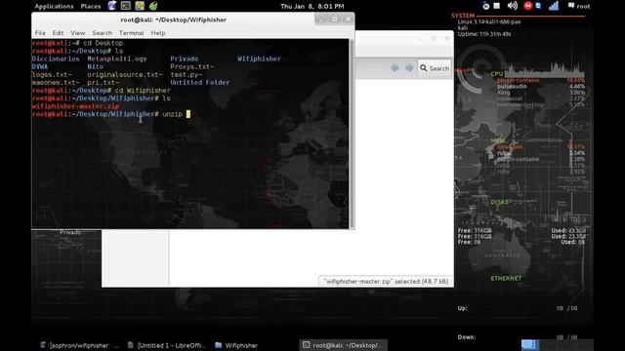Open the root user menu in the panel
Image resolution: width=625 pixels, height=351 pixels.
pyautogui.click(x=579, y=6)
